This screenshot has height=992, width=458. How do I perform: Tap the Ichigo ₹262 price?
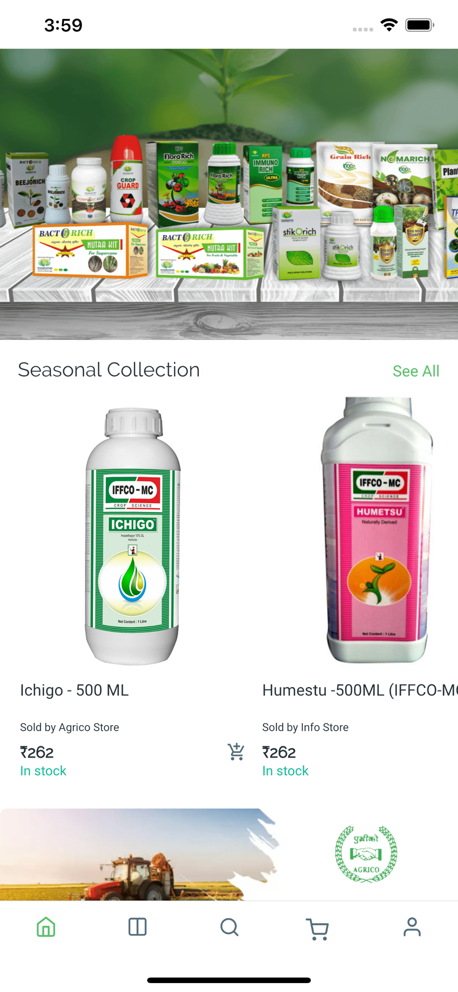tap(37, 752)
